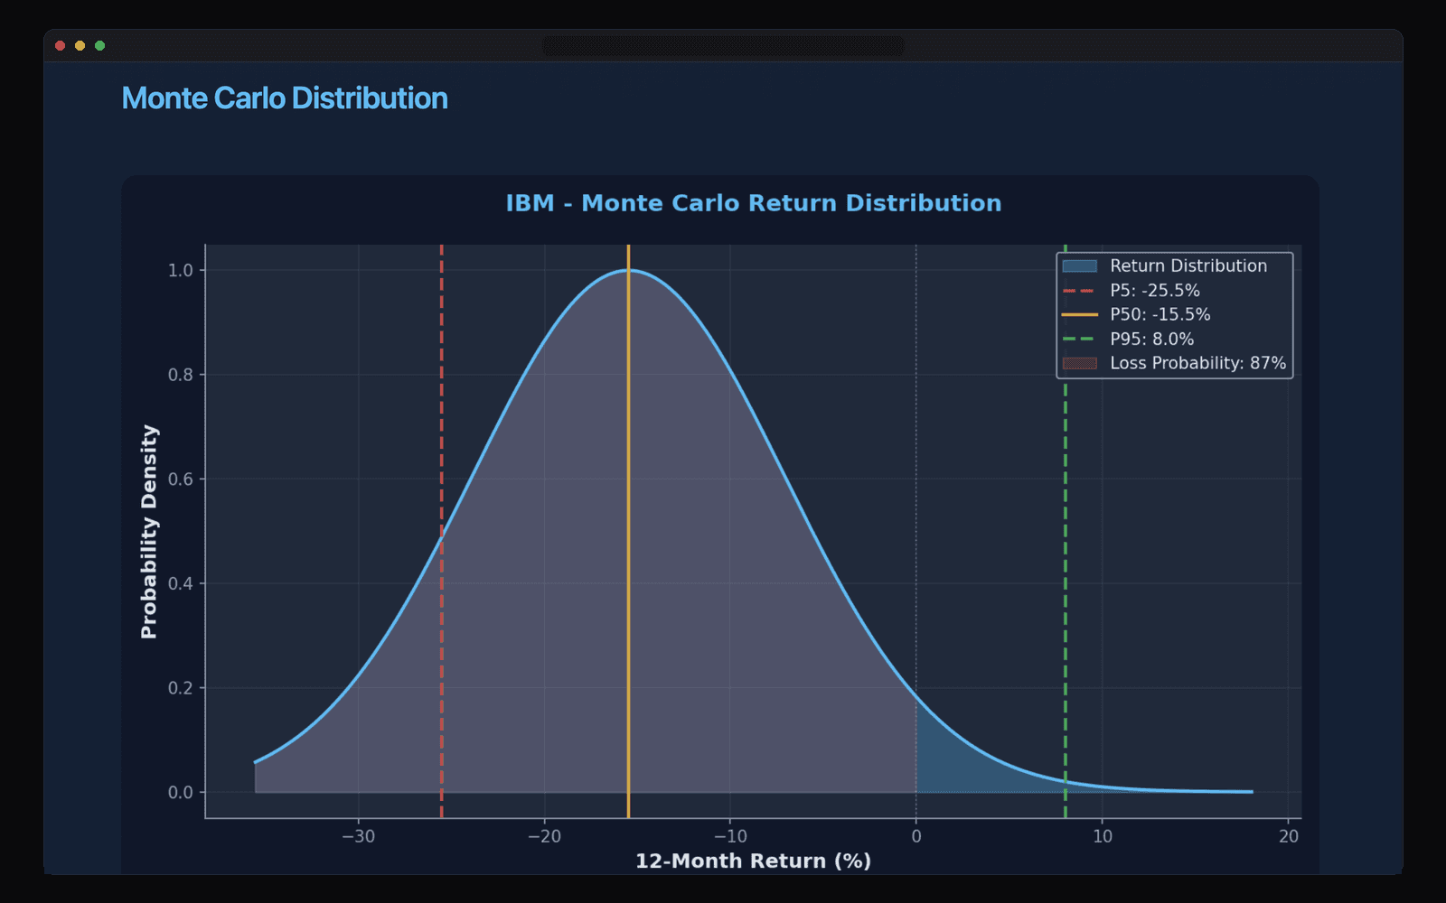Click the green dashed P95 line in the plot
The image size is (1446, 903).
(1066, 542)
